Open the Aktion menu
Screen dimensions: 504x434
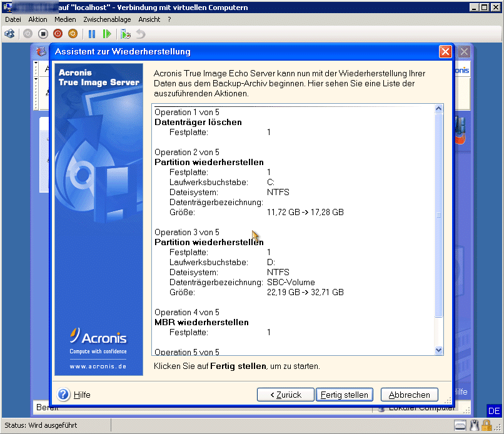pyautogui.click(x=38, y=19)
